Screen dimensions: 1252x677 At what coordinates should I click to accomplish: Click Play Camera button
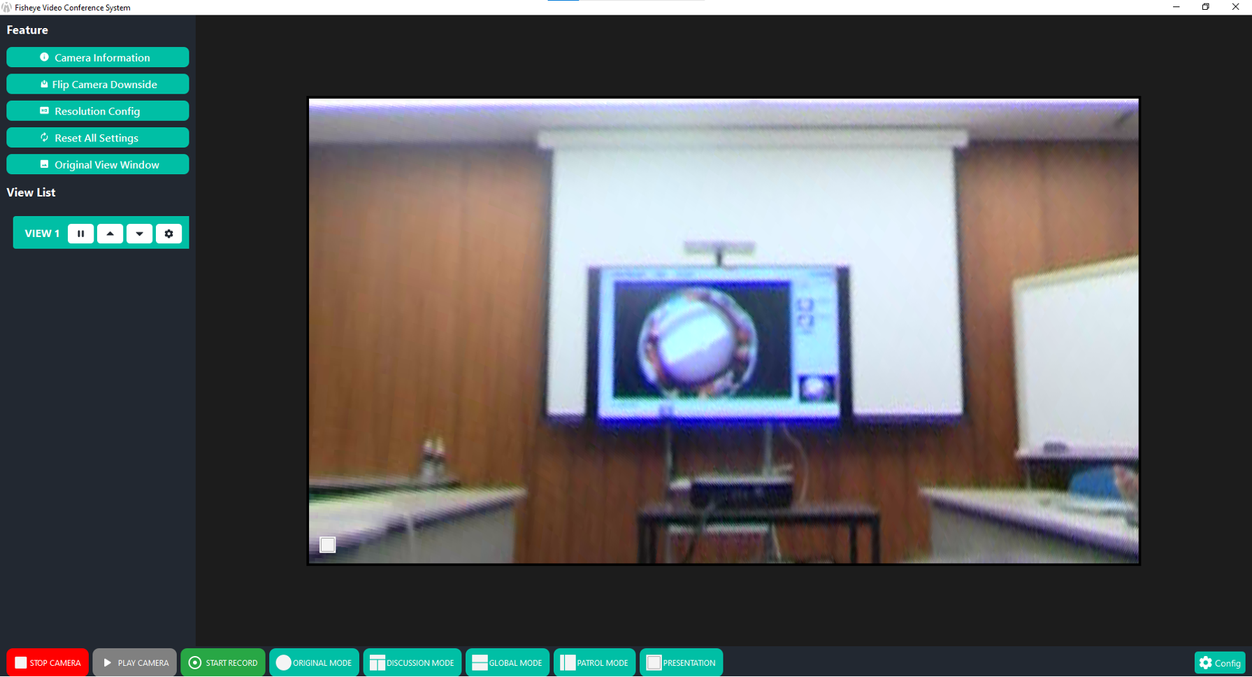[135, 662]
